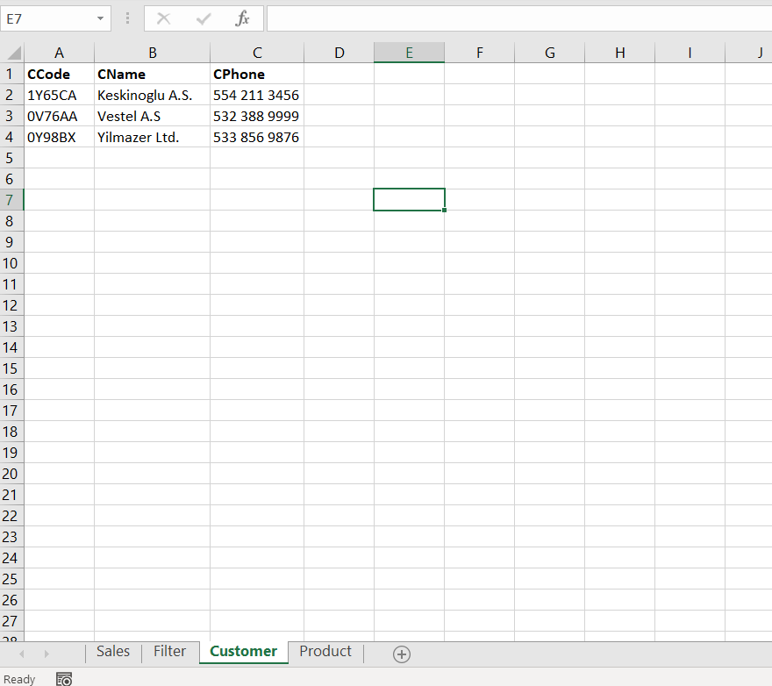Click the Enter checkmark icon near formula bar
The image size is (772, 686).
tap(202, 18)
